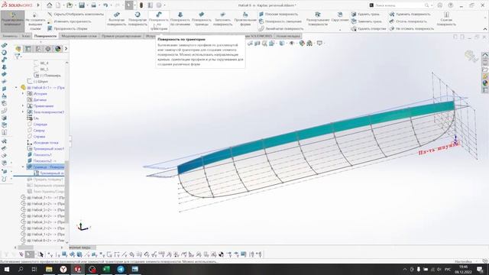This screenshot has height=275, width=489.
Task: Open Моделирование сетки tab
Action: coord(79,36)
